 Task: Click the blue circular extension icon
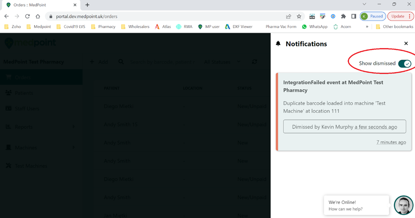pyautogui.click(x=333, y=16)
